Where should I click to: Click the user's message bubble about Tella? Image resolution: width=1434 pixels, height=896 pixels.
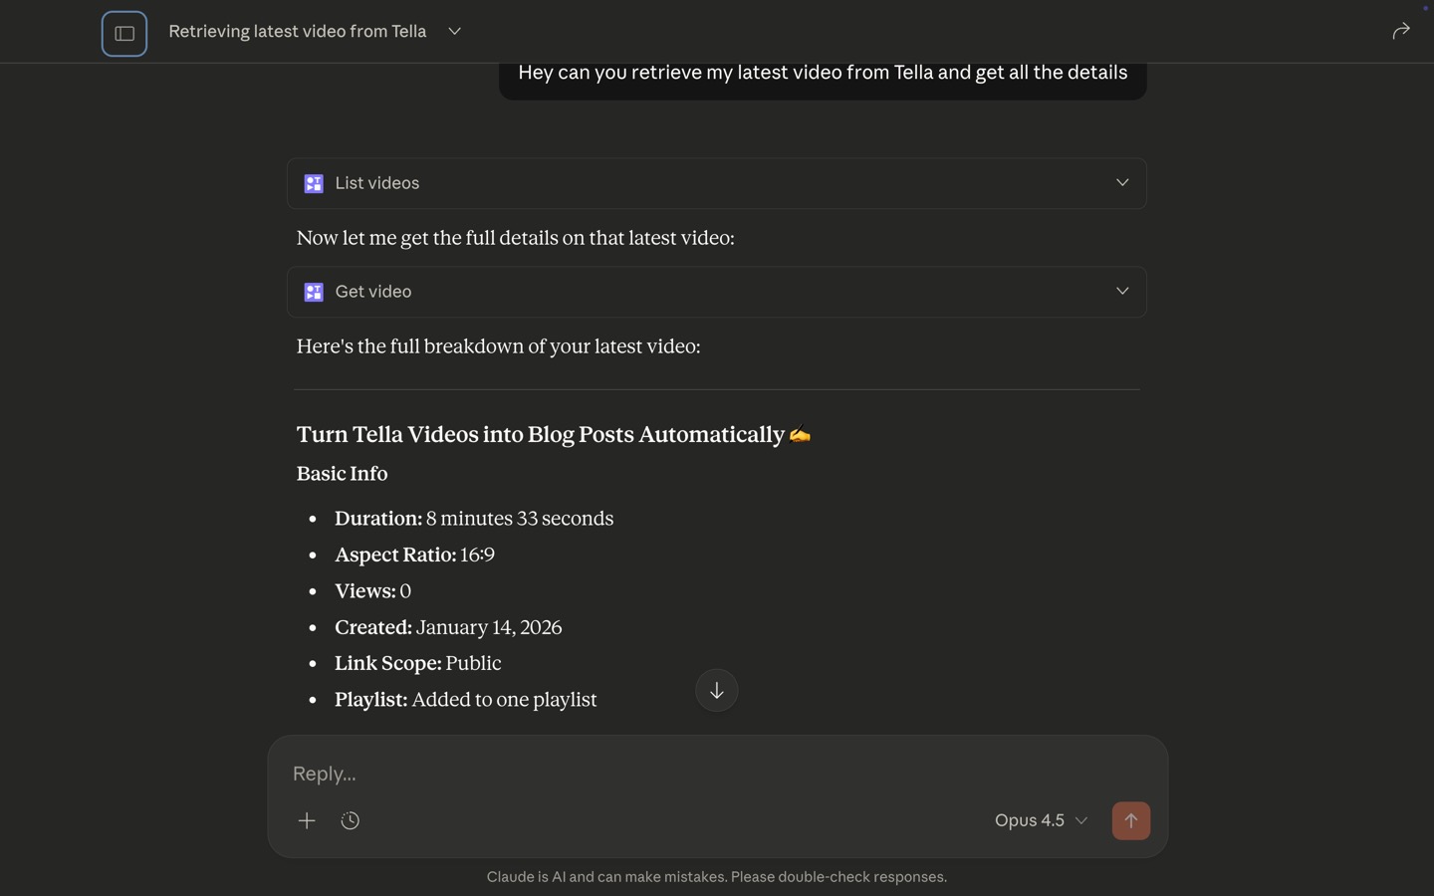click(x=822, y=72)
